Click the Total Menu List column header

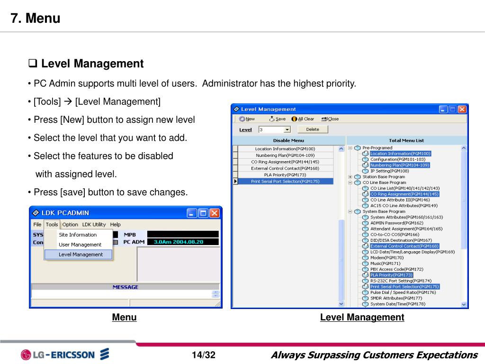(406, 140)
